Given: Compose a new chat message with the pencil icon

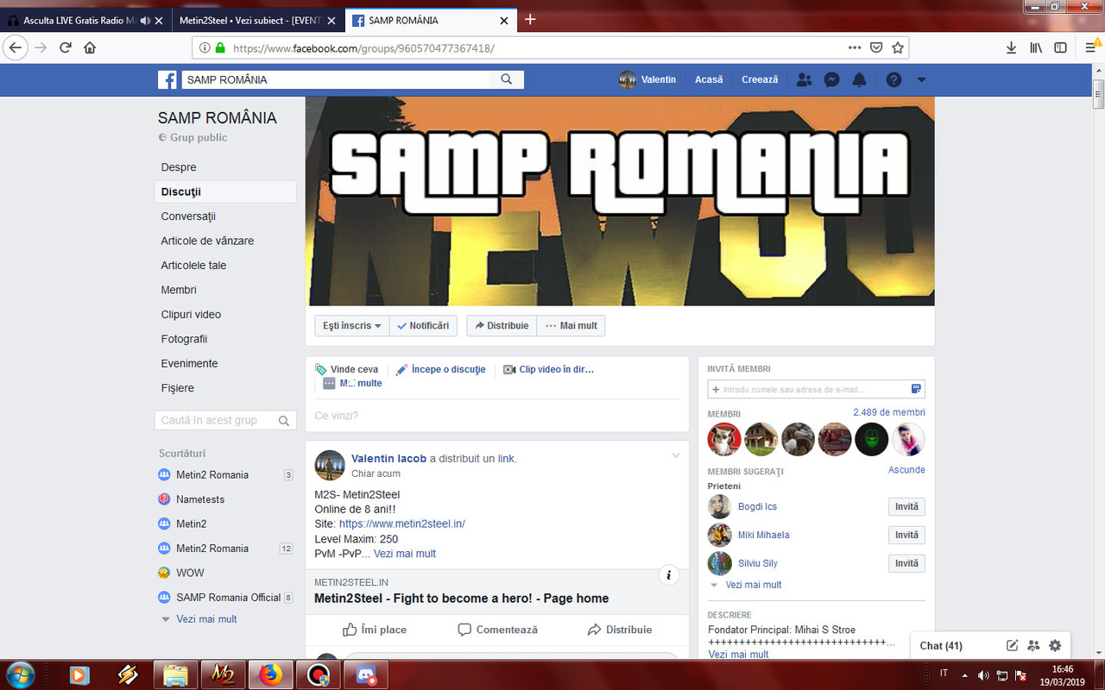Looking at the screenshot, I should (x=1010, y=645).
